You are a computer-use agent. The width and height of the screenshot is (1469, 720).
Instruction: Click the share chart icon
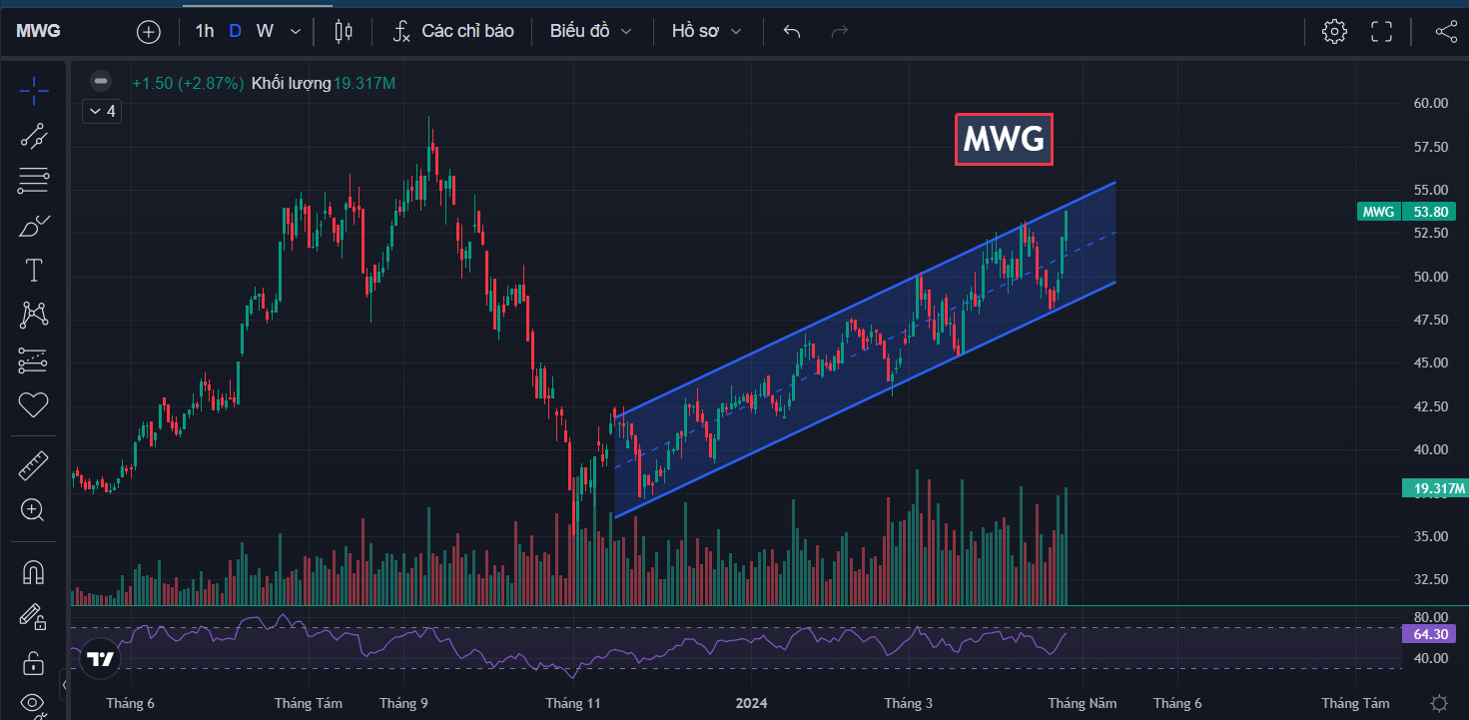point(1446,32)
